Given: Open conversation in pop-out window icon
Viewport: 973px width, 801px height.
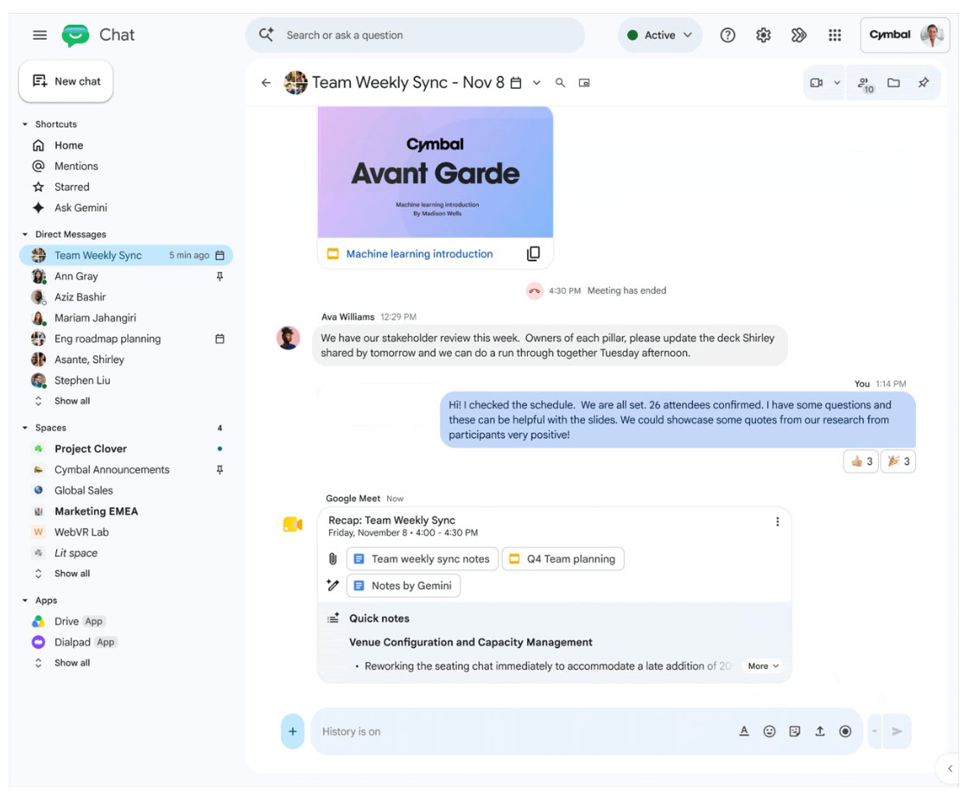Looking at the screenshot, I should (x=584, y=83).
